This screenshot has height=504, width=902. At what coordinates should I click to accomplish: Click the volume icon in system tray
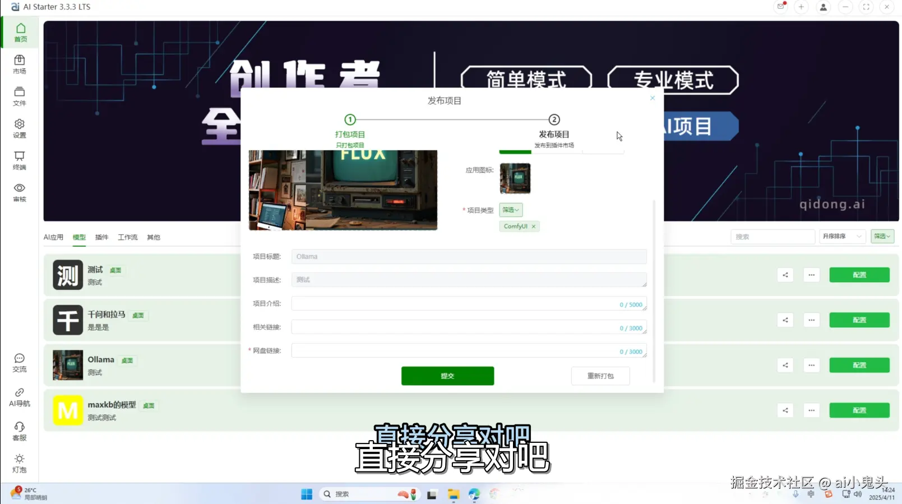858,494
